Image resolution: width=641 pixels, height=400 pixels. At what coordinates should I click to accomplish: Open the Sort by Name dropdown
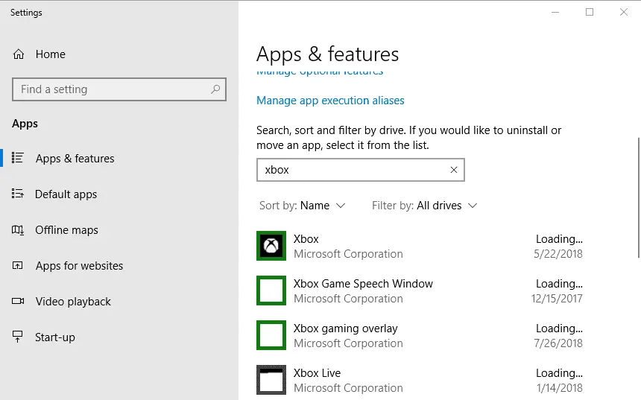[x=302, y=206]
